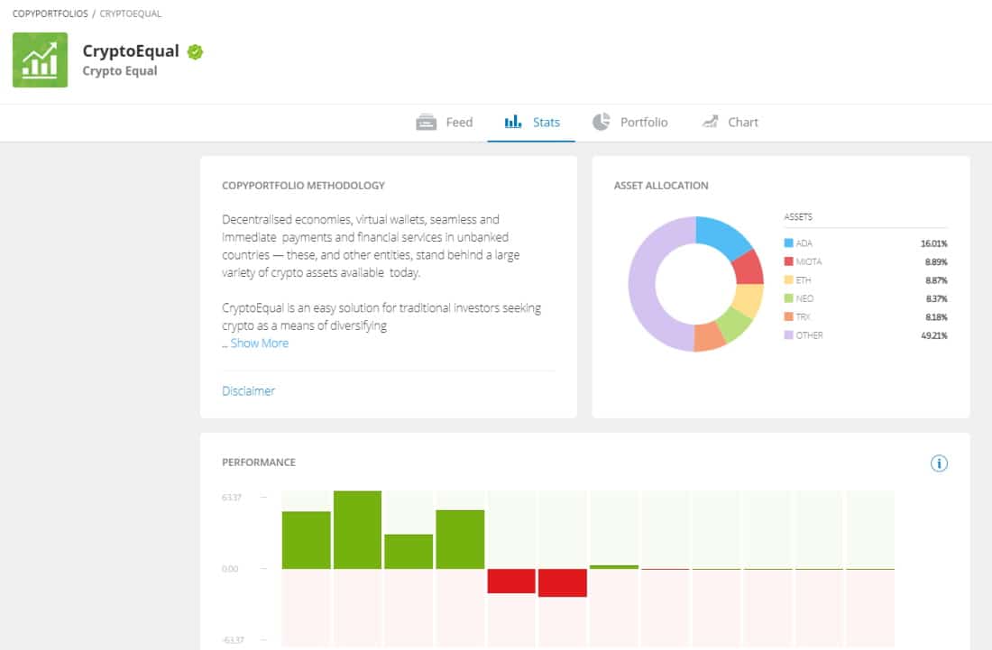Image resolution: width=992 pixels, height=650 pixels.
Task: Click the first green performance bar
Action: coord(307,540)
